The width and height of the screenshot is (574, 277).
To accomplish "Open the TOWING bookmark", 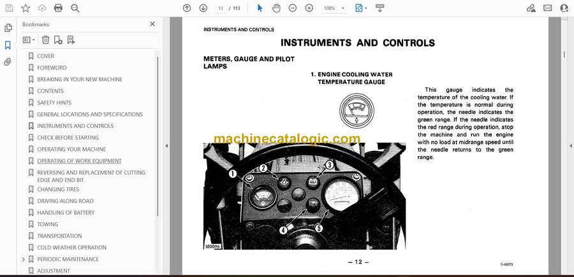I will pos(48,224).
